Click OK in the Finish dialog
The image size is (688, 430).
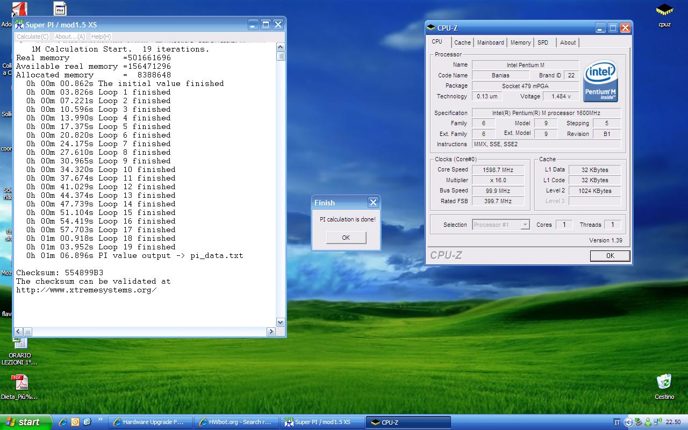(346, 238)
